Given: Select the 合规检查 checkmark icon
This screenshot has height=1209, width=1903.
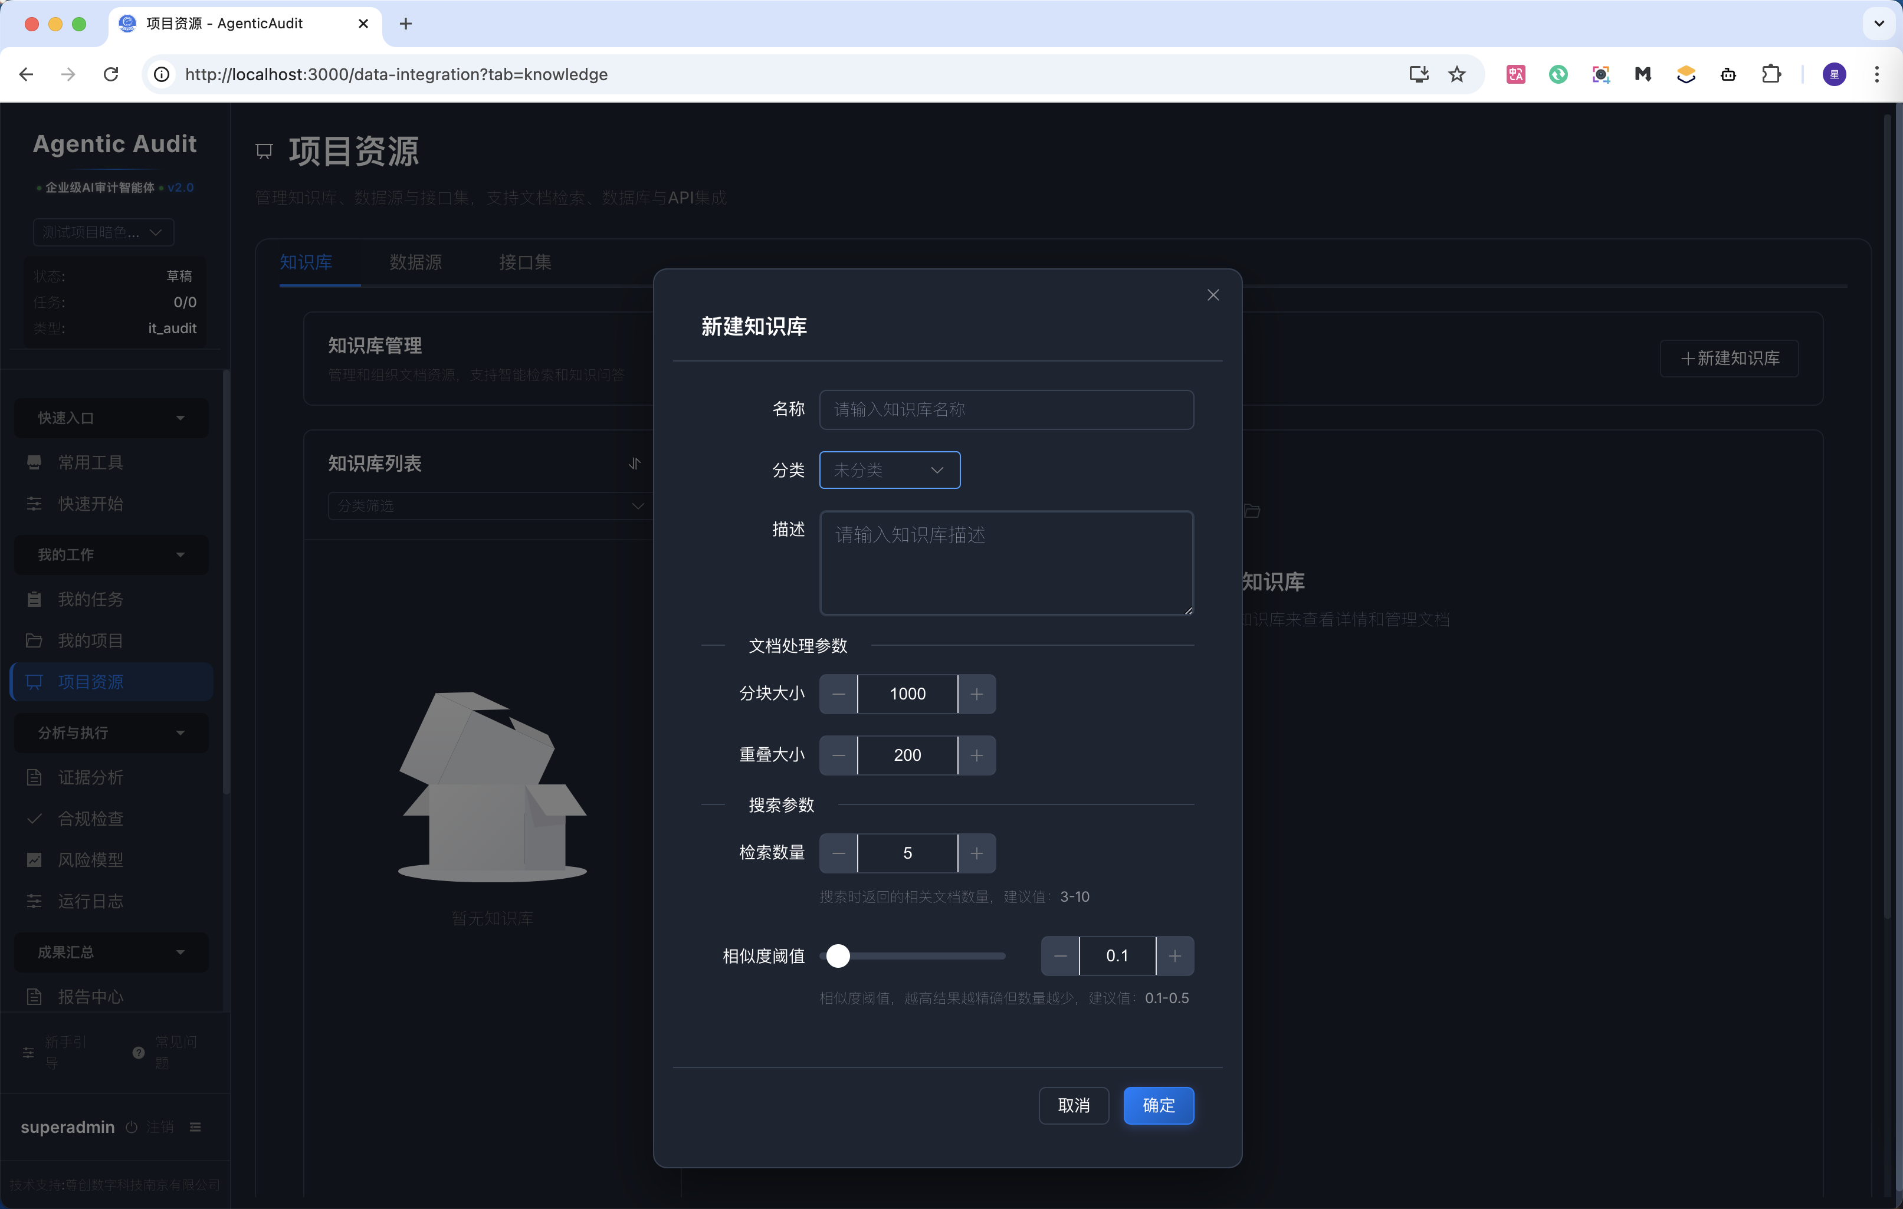Looking at the screenshot, I should [35, 819].
